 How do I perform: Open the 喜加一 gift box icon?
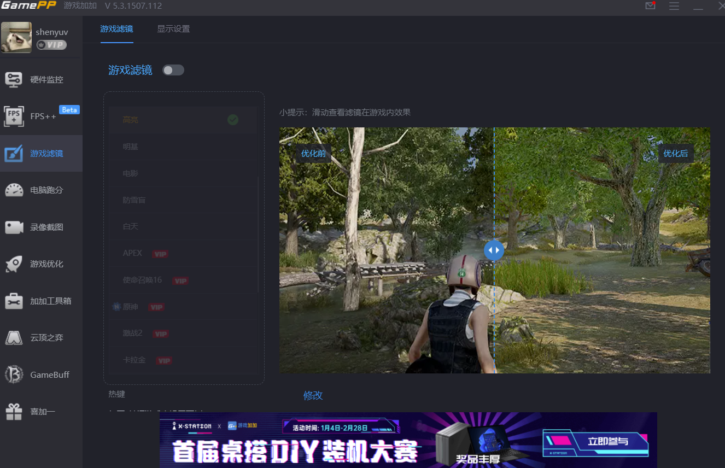point(14,412)
